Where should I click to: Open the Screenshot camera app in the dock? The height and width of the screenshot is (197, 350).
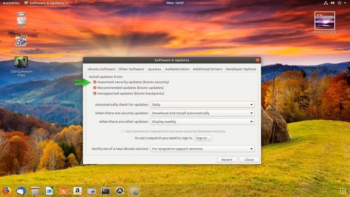(x=91, y=191)
